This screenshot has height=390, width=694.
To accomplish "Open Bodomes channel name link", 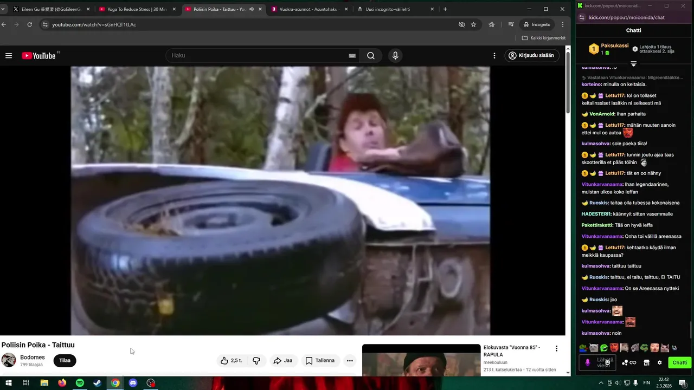I will tap(33, 357).
